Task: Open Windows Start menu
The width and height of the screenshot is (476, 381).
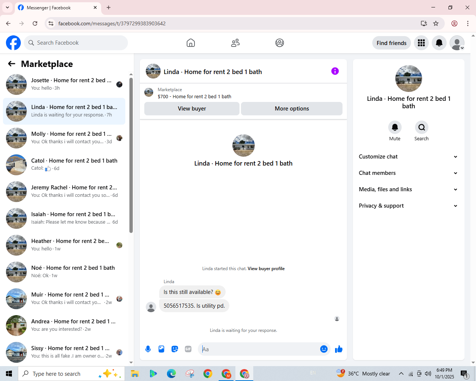Action: (9, 374)
